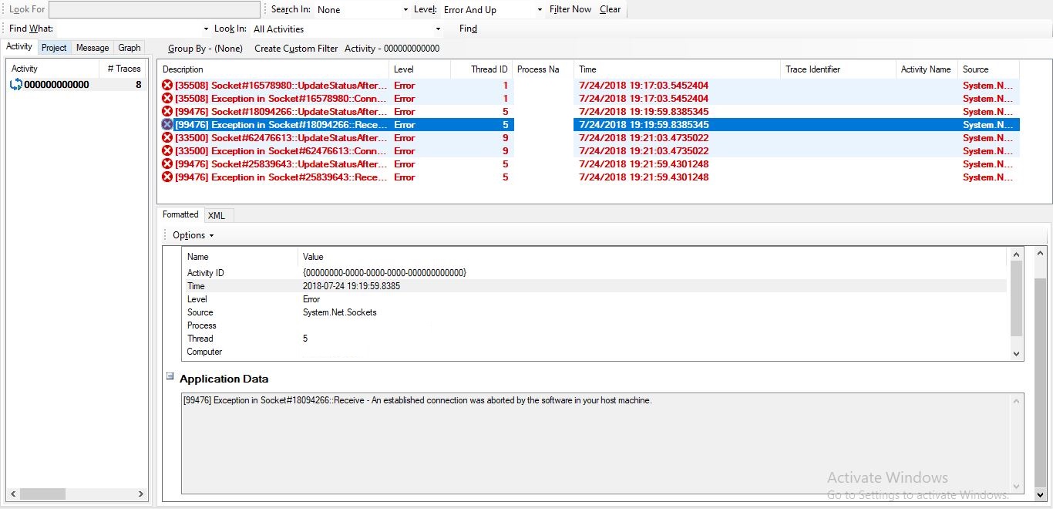Click the Find button

point(468,29)
